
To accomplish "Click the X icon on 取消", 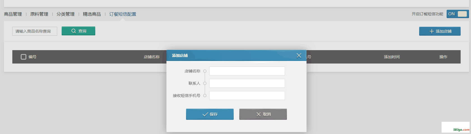I will pos(259,114).
